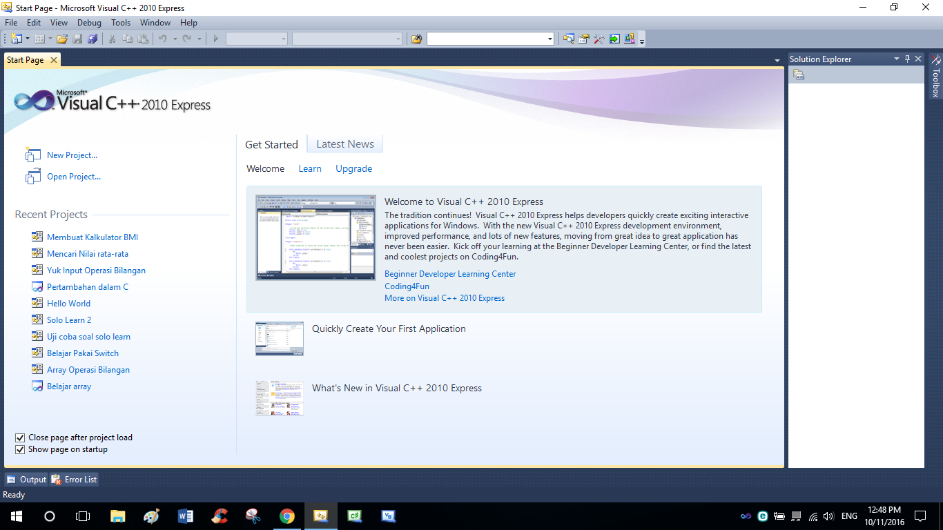943x530 pixels.
Task: Open the Solution Configurations combo box
Action: [x=257, y=39]
